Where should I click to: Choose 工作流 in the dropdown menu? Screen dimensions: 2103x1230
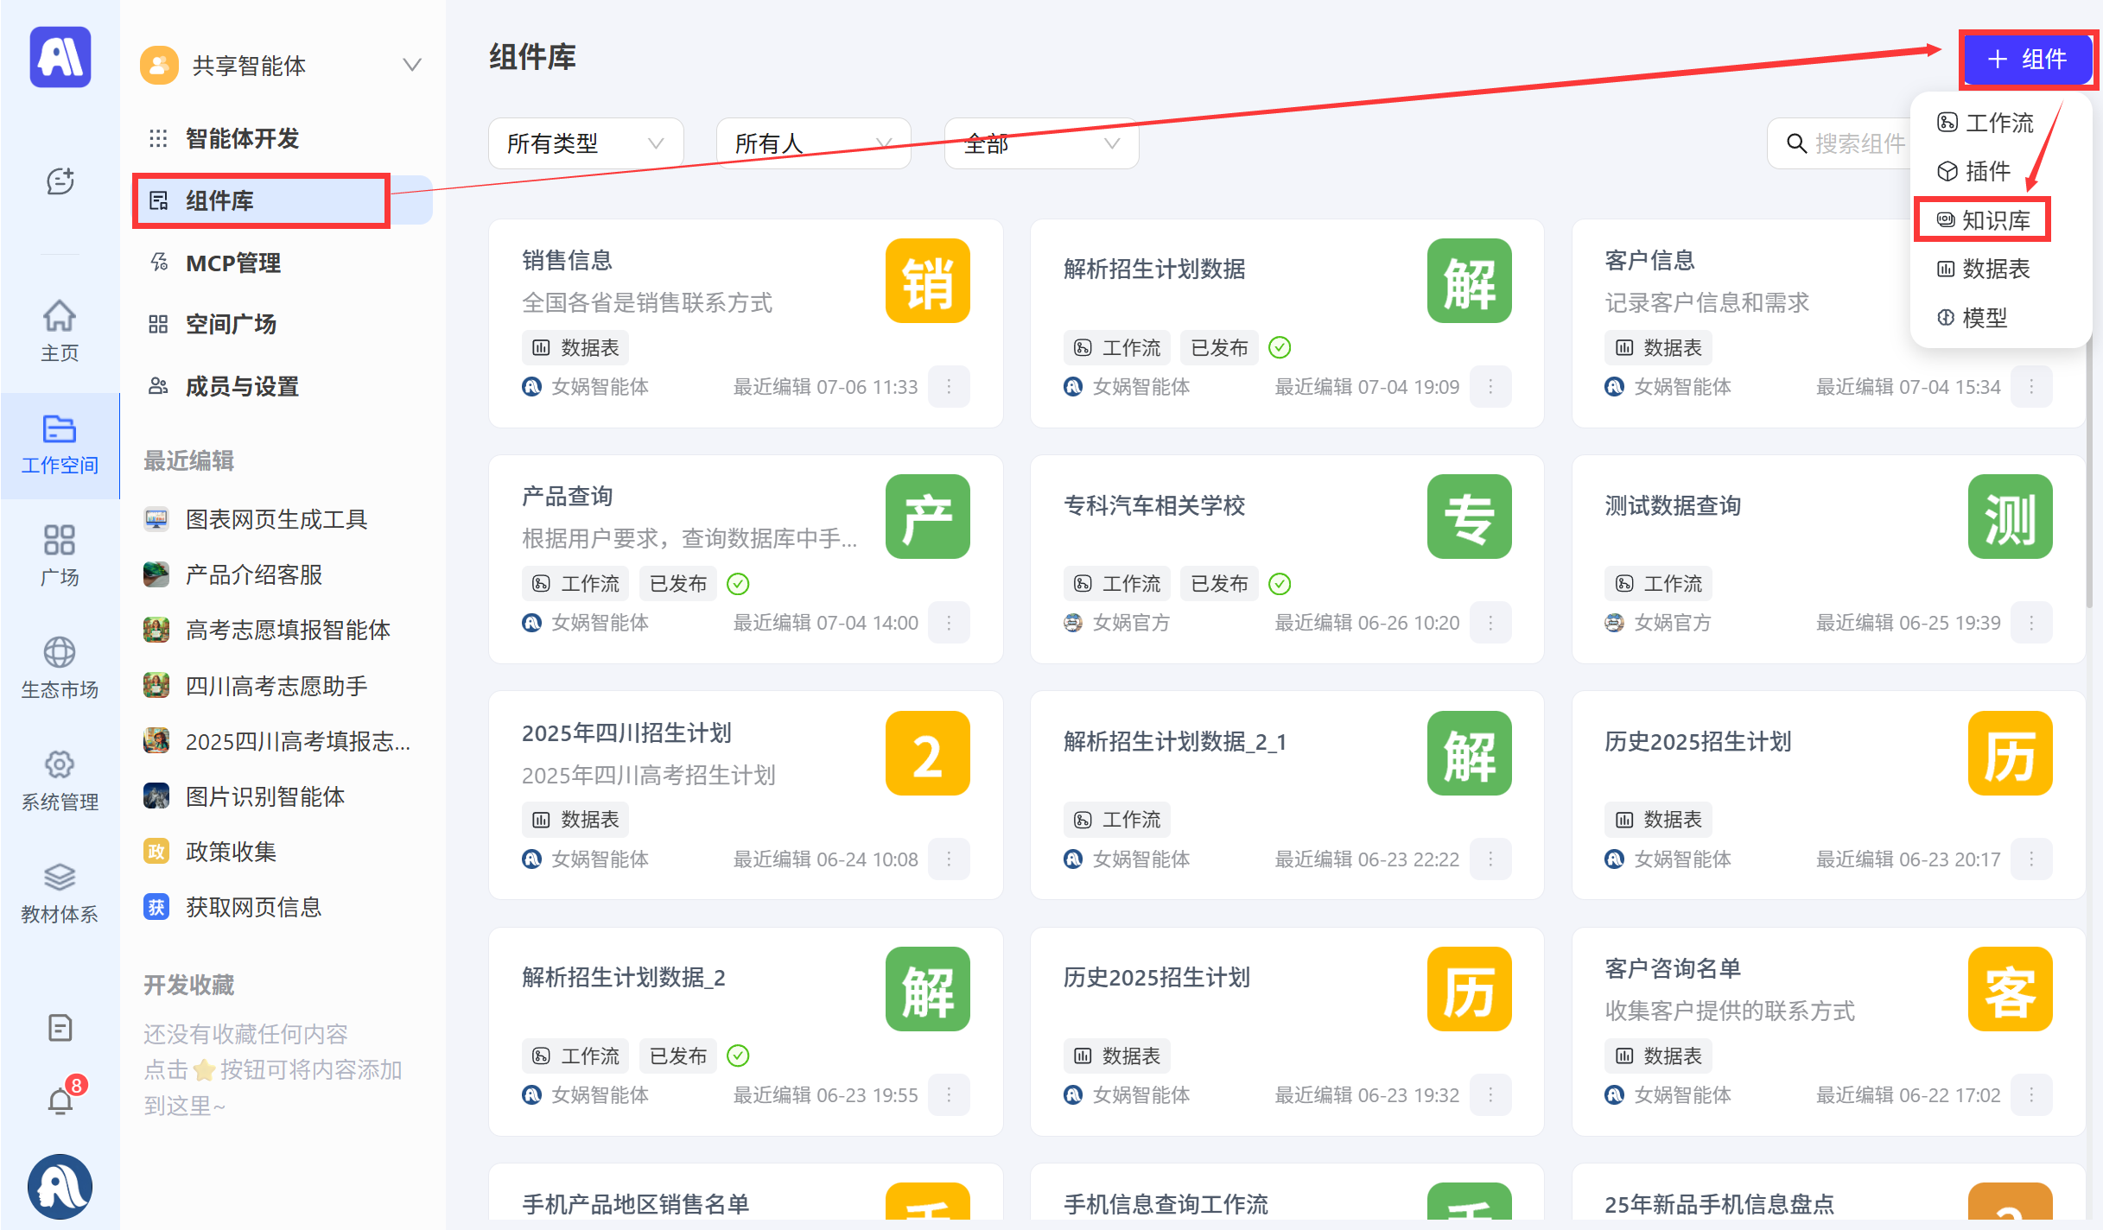[x=1985, y=123]
